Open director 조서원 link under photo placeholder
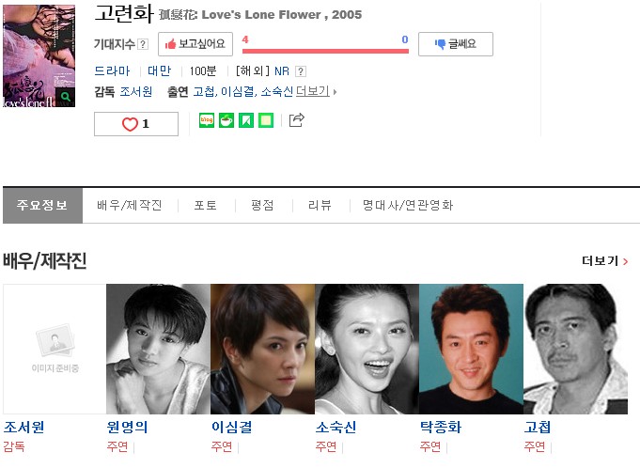640x468 pixels. [23, 428]
